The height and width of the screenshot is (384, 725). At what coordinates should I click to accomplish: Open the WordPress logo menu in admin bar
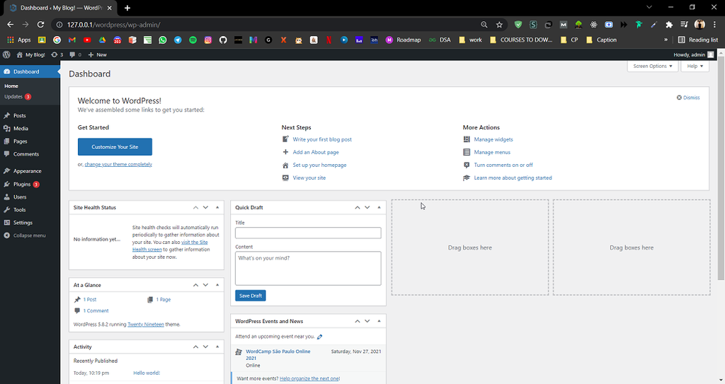pyautogui.click(x=6, y=54)
